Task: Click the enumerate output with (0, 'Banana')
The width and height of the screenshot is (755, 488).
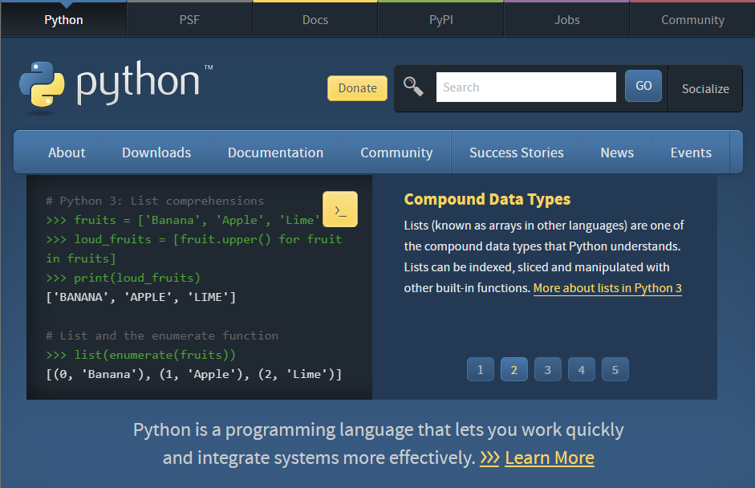Action: point(194,374)
